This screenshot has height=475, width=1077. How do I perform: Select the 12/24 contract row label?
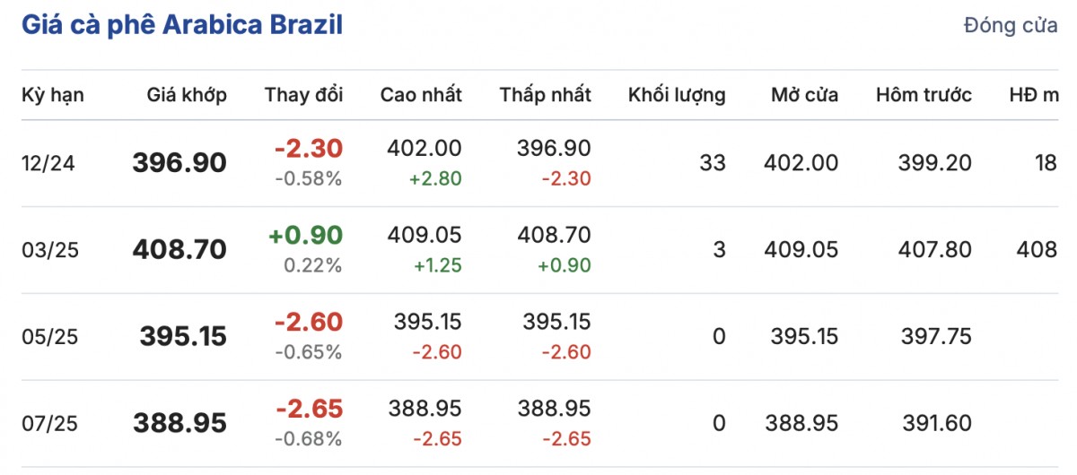(x=49, y=163)
